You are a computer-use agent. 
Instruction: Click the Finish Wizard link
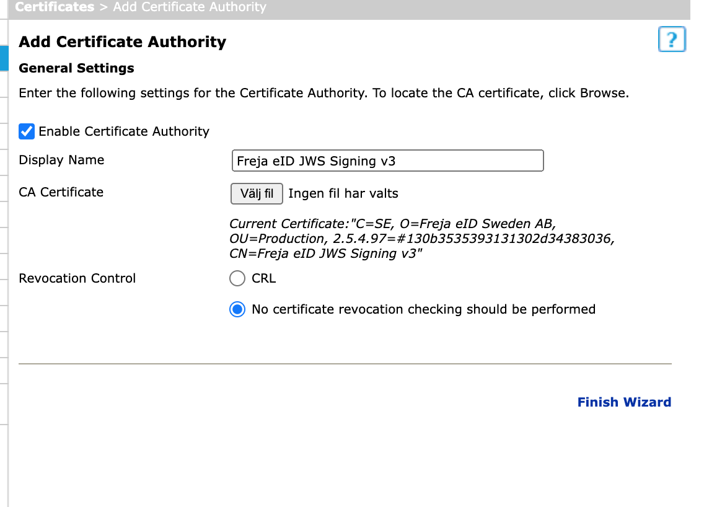click(x=624, y=402)
